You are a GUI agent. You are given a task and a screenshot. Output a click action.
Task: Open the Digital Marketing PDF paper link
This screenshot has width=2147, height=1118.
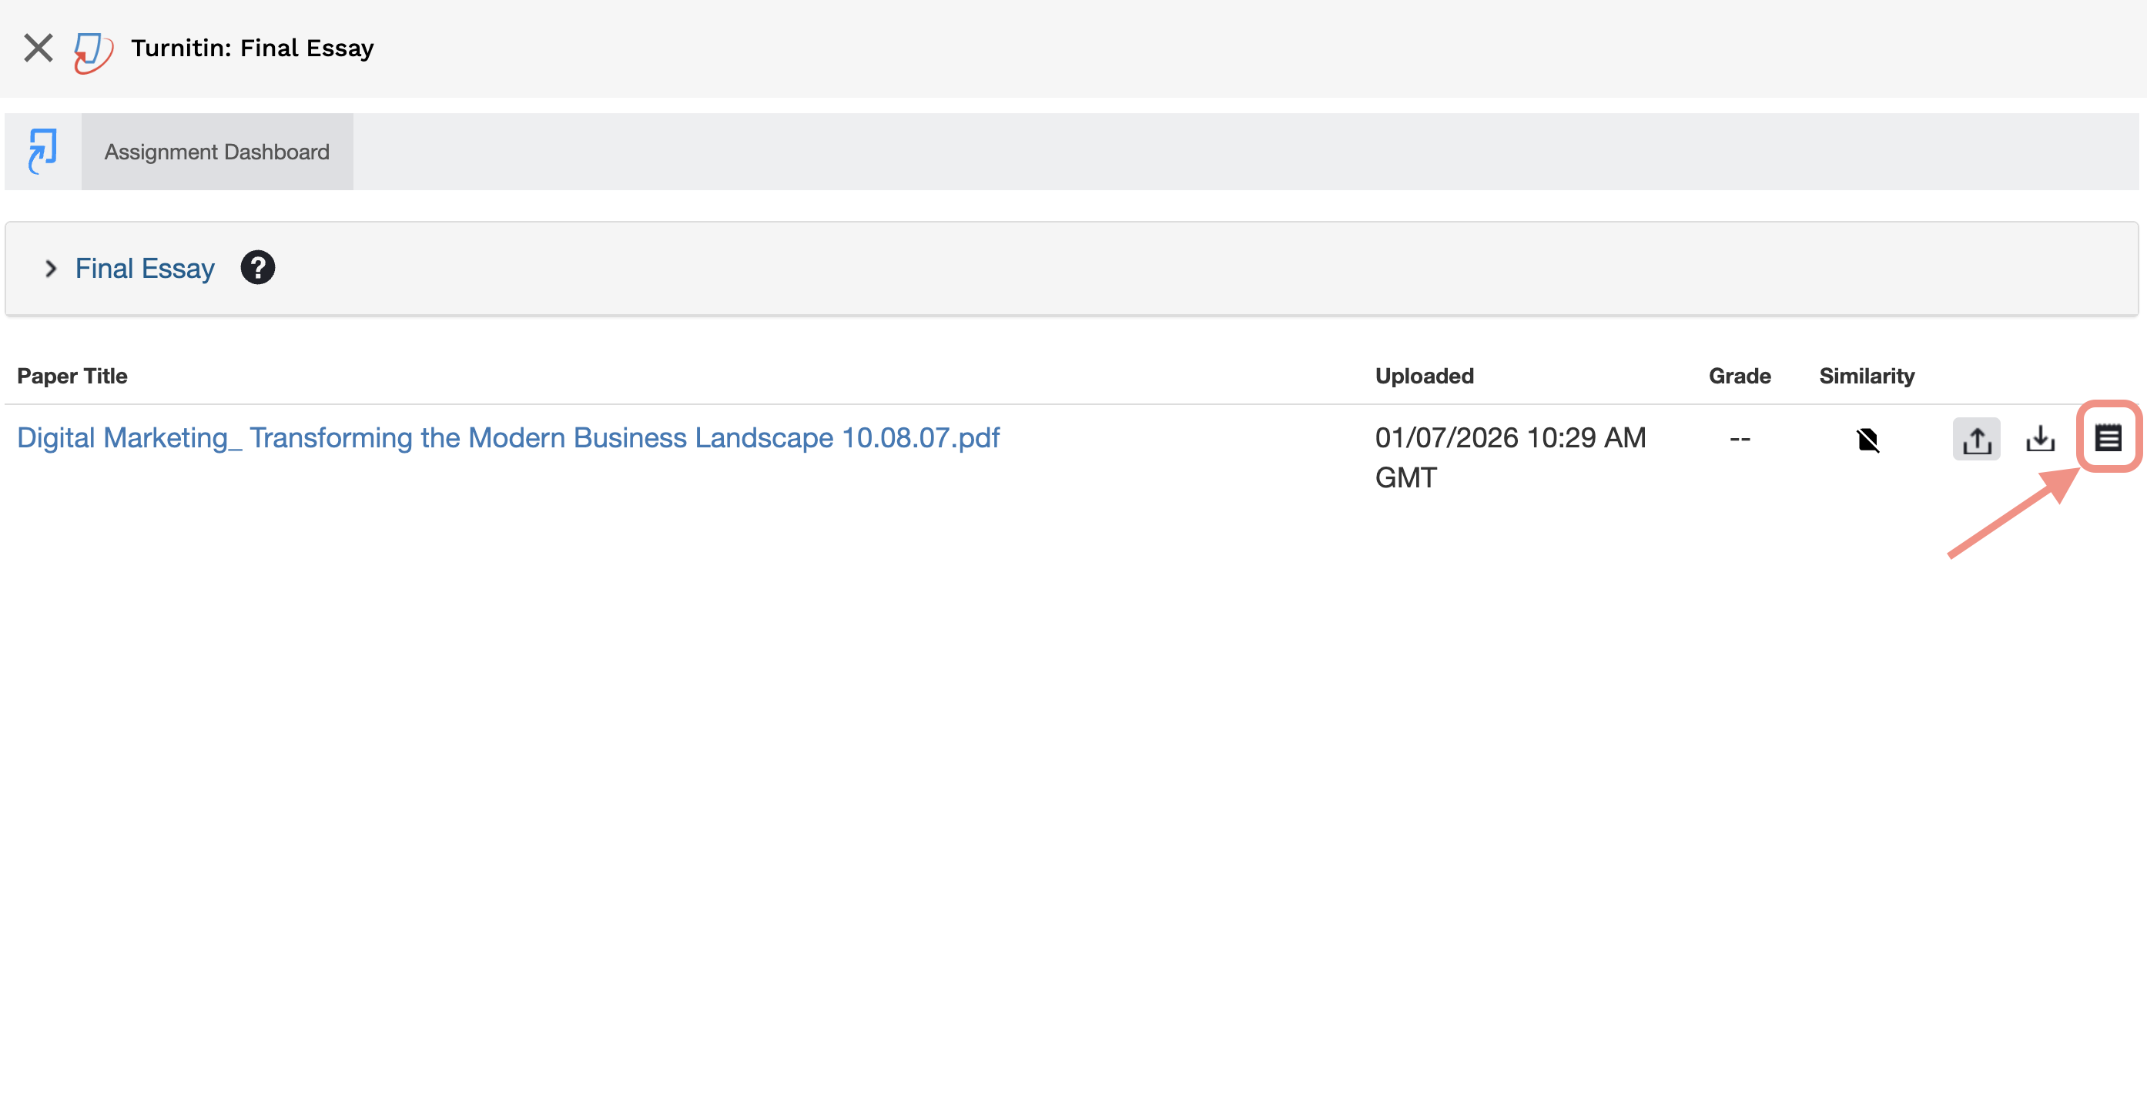pos(507,437)
